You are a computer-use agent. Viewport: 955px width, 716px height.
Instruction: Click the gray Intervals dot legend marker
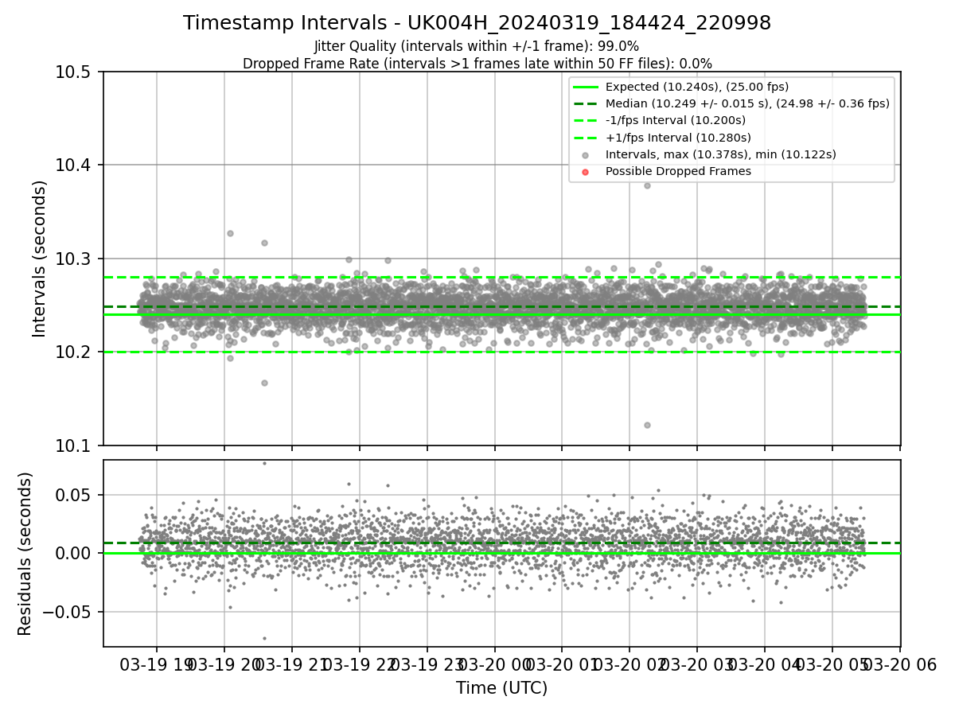tap(586, 154)
